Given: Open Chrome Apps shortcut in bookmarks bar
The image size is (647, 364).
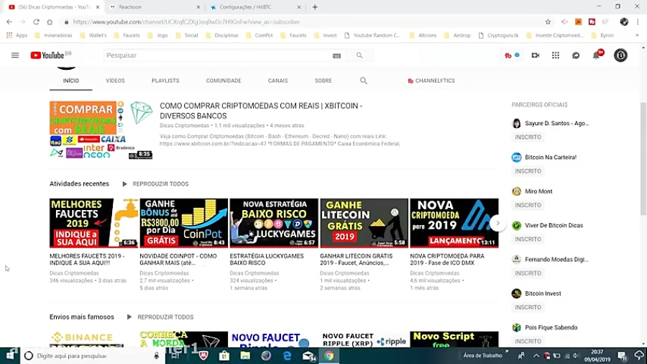Looking at the screenshot, I should [17, 35].
